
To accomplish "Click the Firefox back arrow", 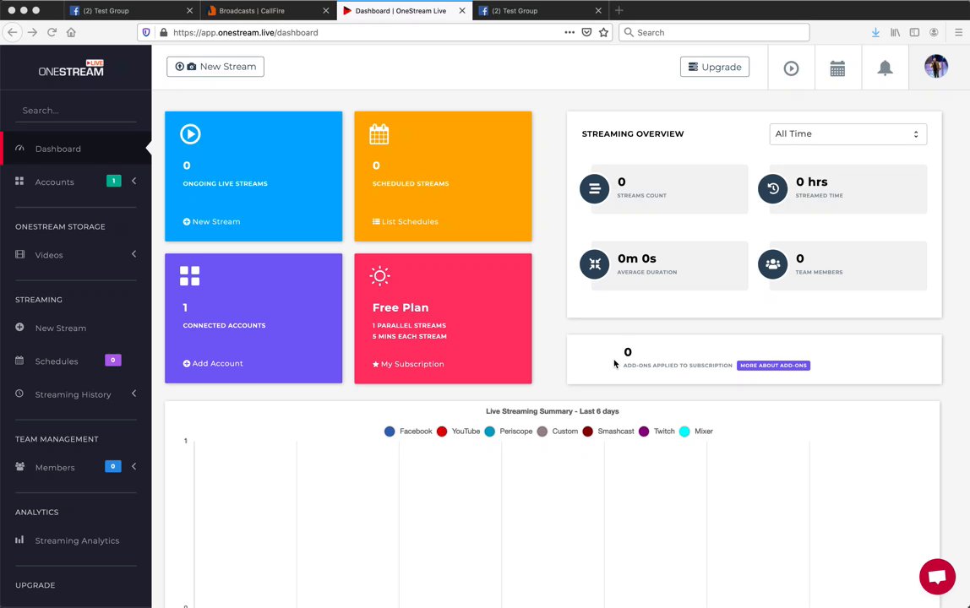I will [x=13, y=32].
